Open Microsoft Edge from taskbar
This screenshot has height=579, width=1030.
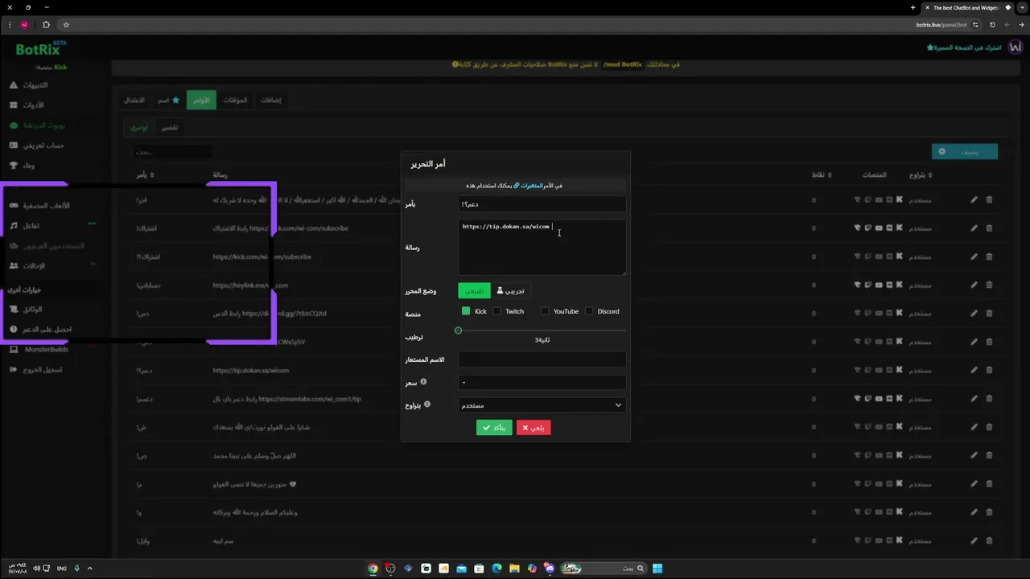[496, 569]
